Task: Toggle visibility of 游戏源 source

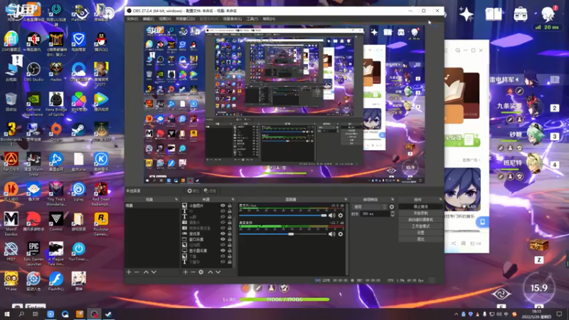Action: (x=223, y=234)
